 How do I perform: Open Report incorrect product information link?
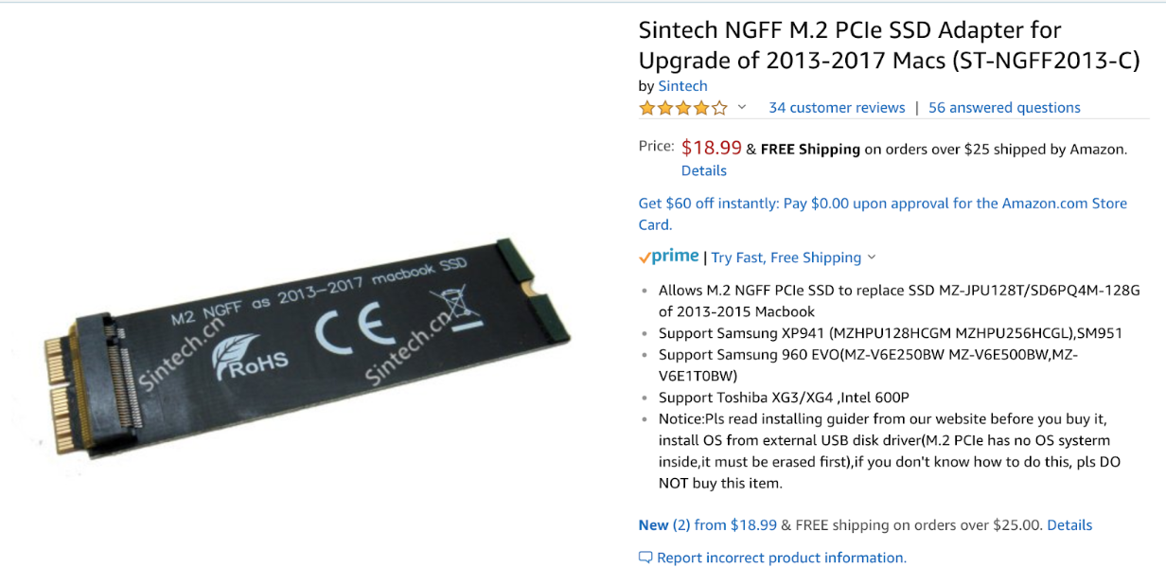782,558
